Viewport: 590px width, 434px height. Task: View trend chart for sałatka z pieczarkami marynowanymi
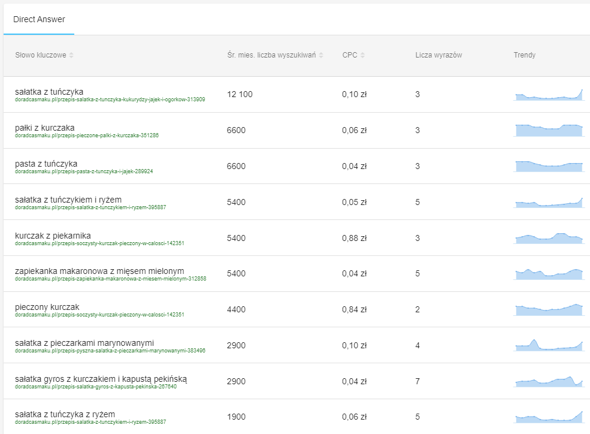549,345
